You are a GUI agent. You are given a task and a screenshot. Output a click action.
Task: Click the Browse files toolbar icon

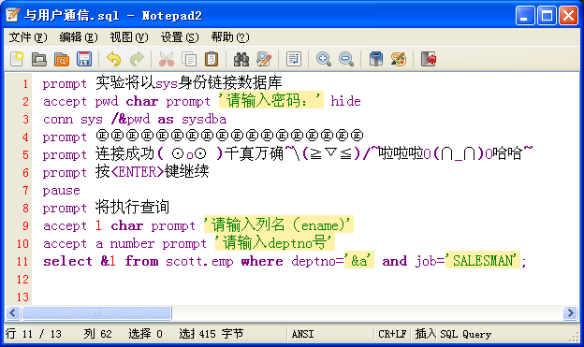(62, 59)
